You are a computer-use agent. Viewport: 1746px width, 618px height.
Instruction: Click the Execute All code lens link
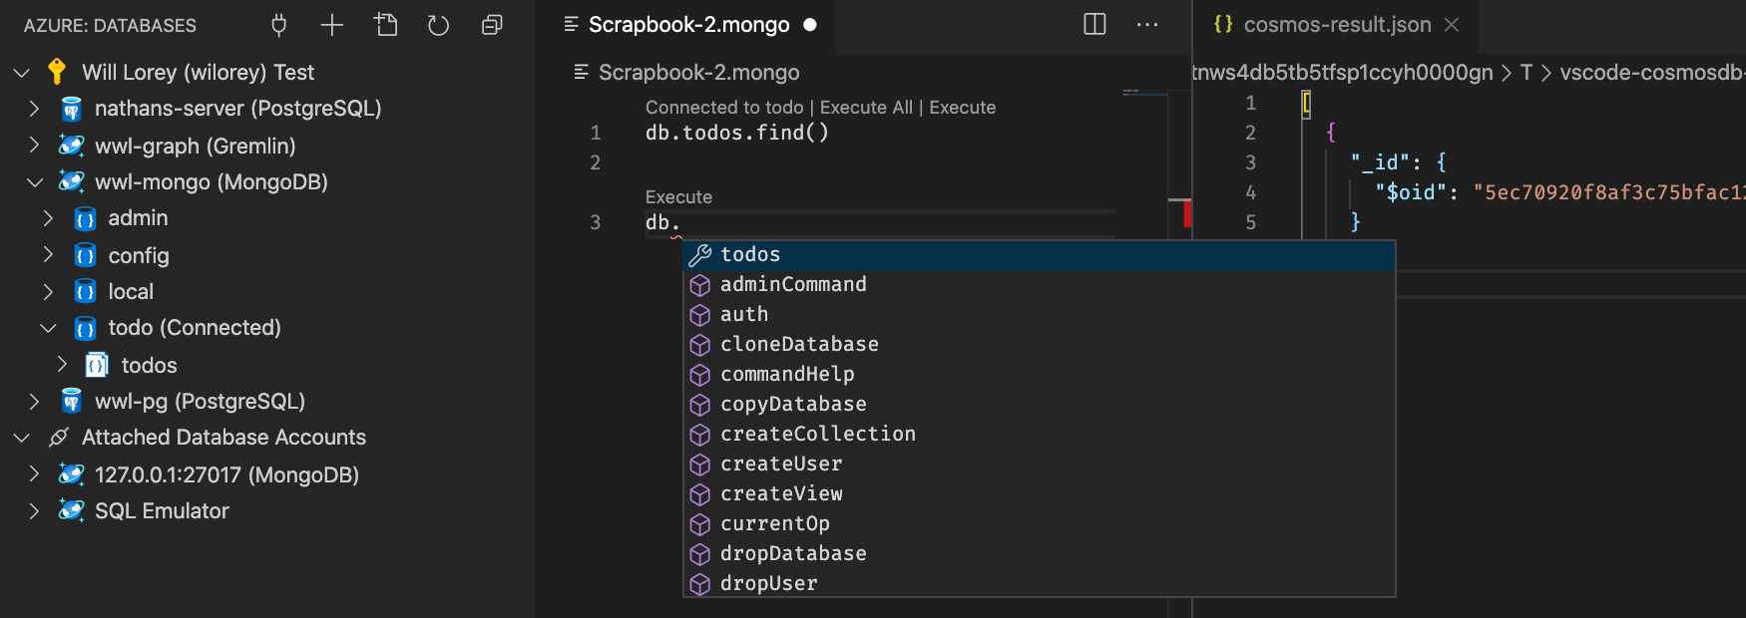click(x=866, y=108)
